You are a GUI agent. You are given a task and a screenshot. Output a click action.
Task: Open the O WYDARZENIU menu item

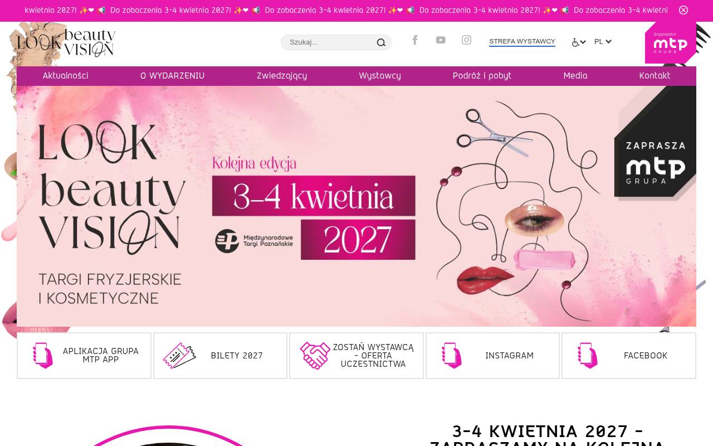pos(172,76)
